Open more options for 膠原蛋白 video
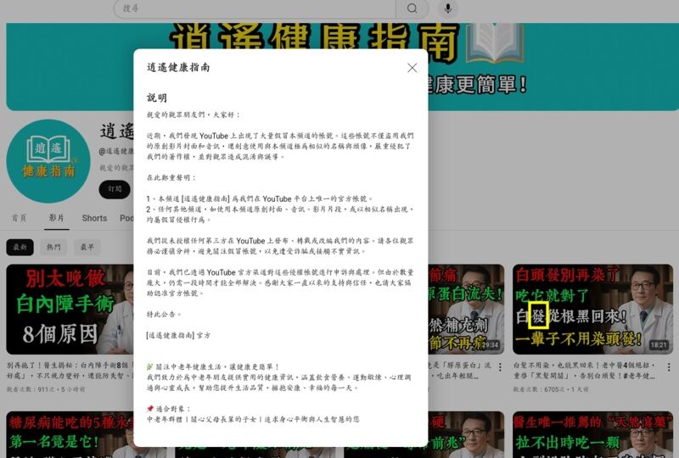The image size is (679, 458). [x=500, y=367]
